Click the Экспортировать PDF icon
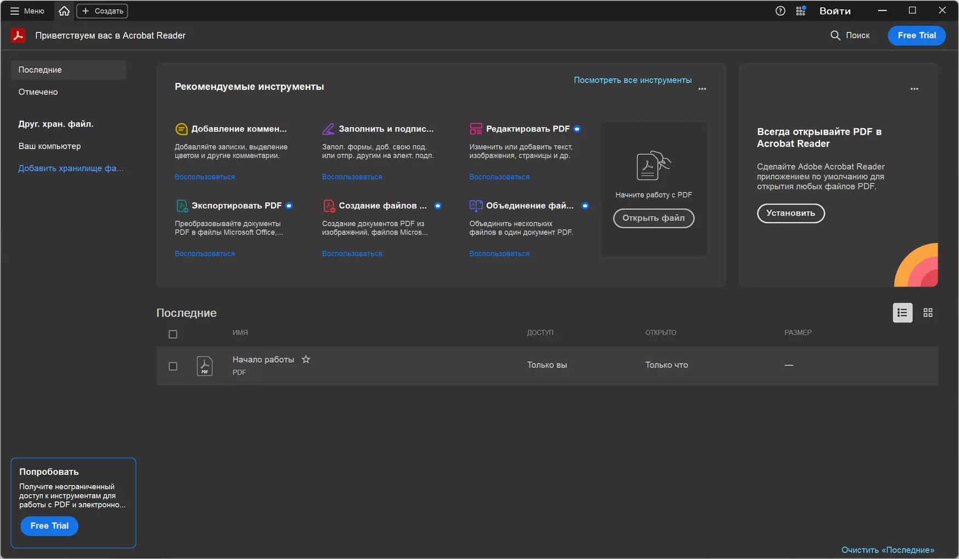The width and height of the screenshot is (959, 559). [x=181, y=206]
